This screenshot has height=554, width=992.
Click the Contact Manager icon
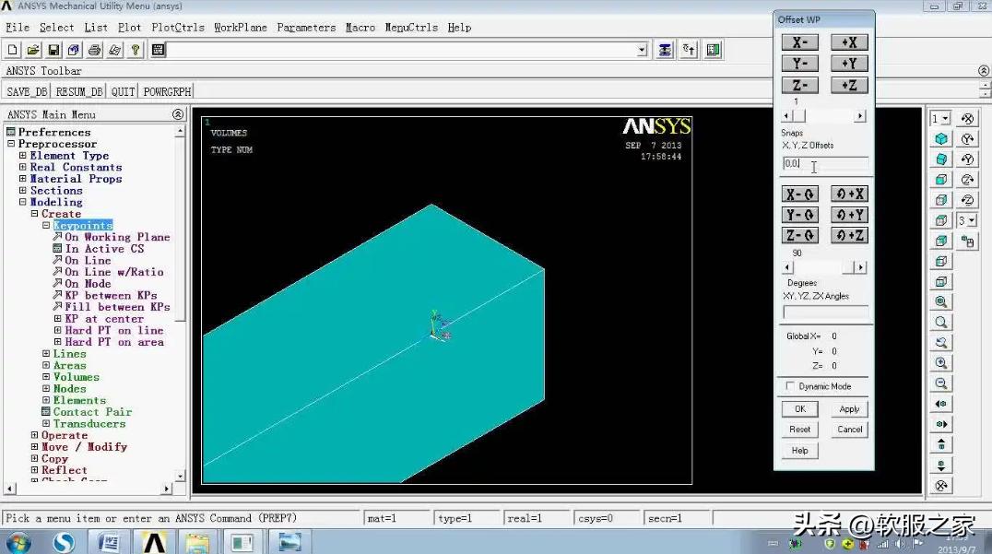[713, 50]
